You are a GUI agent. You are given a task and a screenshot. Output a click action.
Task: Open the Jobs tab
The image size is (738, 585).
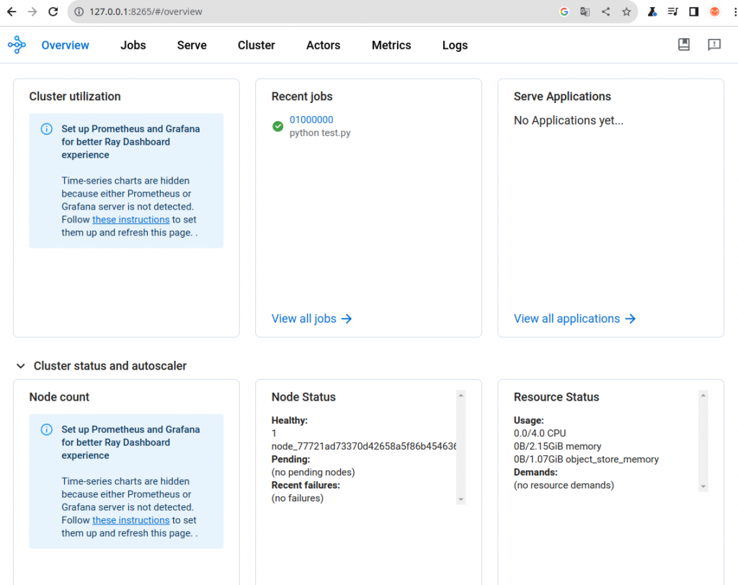133,45
